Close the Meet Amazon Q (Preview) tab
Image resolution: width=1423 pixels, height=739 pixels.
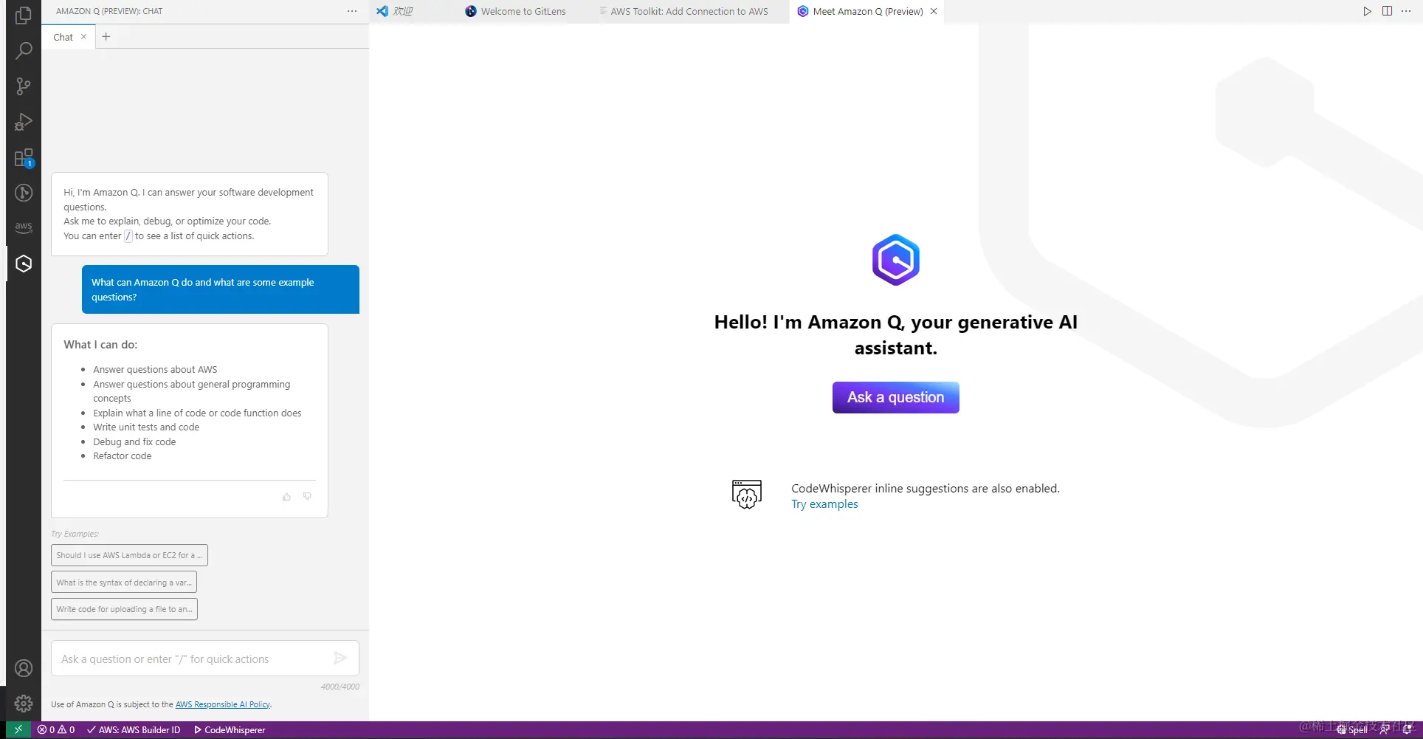(934, 11)
